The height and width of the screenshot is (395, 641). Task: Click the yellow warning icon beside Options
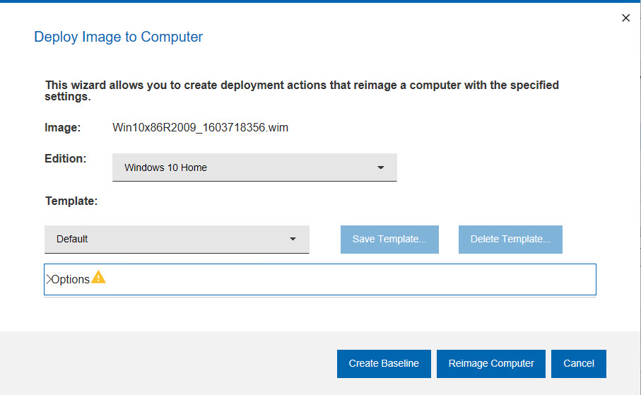click(x=98, y=278)
